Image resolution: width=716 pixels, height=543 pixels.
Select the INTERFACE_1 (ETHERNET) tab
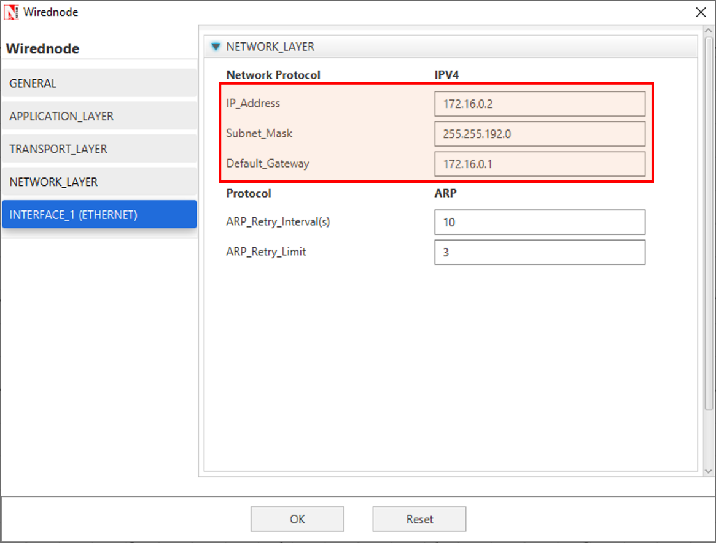tap(99, 215)
